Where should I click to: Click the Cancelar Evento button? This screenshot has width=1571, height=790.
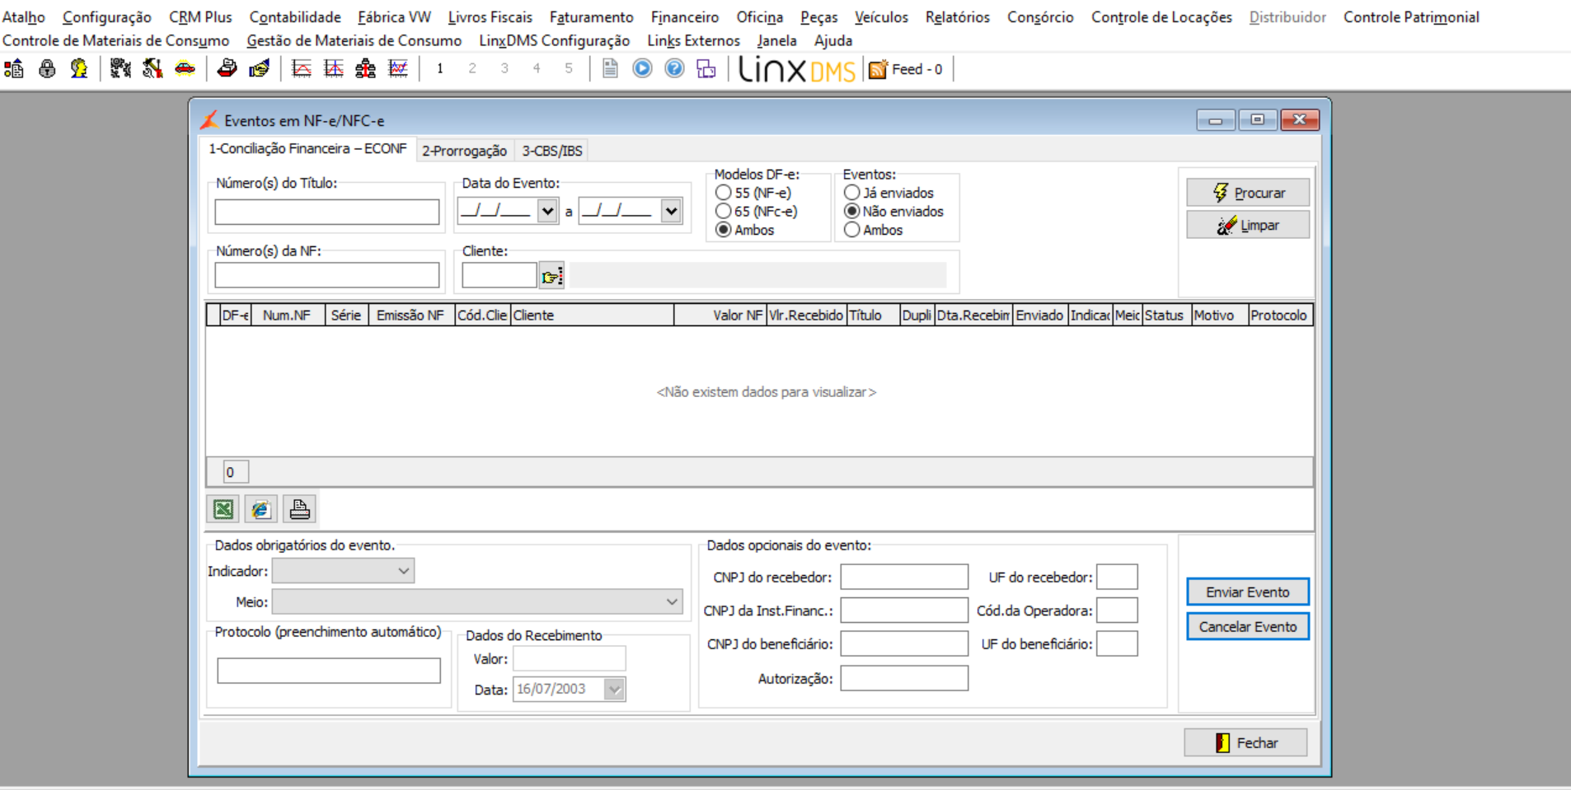(1248, 627)
